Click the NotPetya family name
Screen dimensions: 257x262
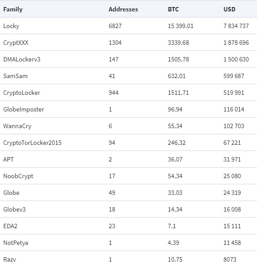(x=16, y=243)
